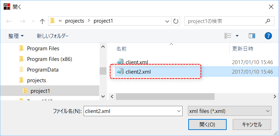Expand the view options arrow
279x136 pixels.
click(x=237, y=36)
